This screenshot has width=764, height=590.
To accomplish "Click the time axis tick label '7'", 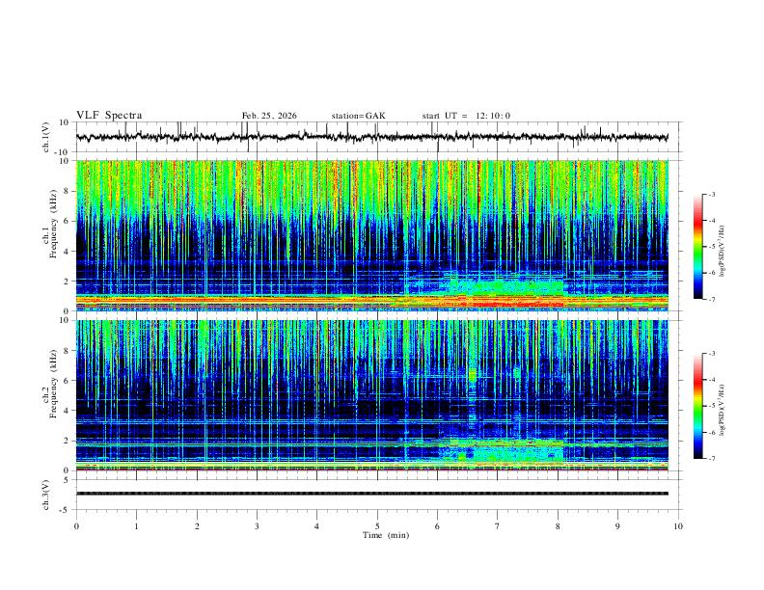I will 498,526.
